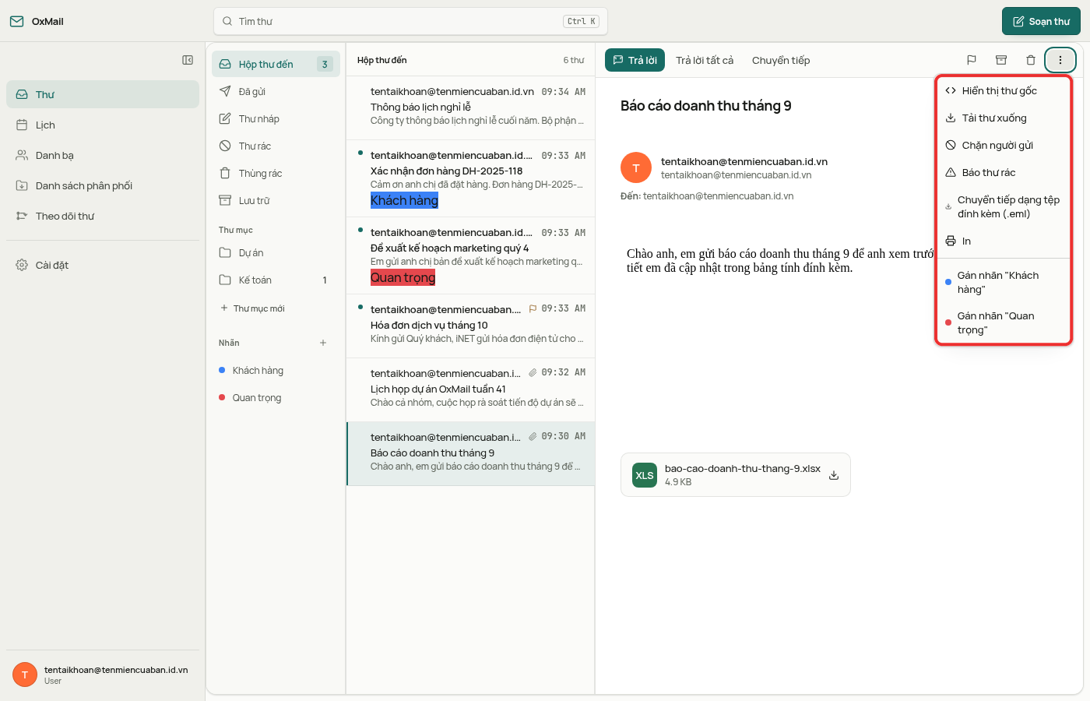Focus the Tìm thư search field
The height and width of the screenshot is (701, 1090).
click(410, 21)
